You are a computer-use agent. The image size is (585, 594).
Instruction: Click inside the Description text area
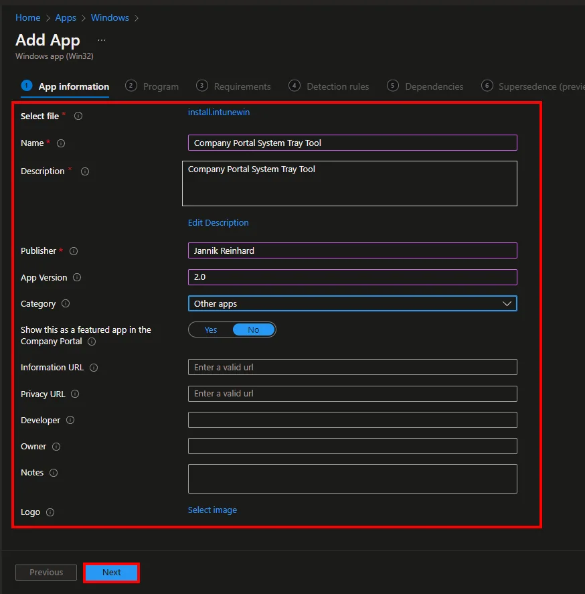(x=349, y=183)
